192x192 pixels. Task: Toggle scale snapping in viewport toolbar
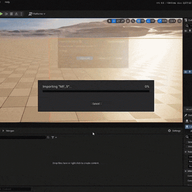click(160, 21)
